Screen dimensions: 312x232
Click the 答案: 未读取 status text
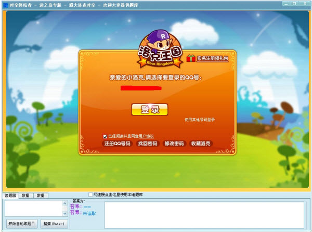(83, 213)
